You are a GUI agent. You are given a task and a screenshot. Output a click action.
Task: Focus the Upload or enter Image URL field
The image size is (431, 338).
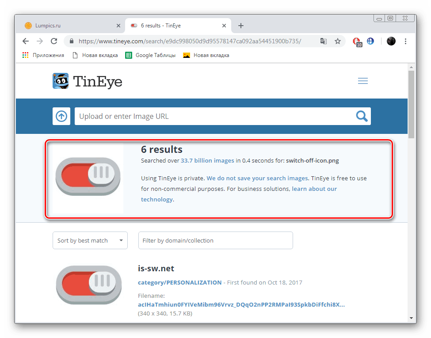[214, 116]
